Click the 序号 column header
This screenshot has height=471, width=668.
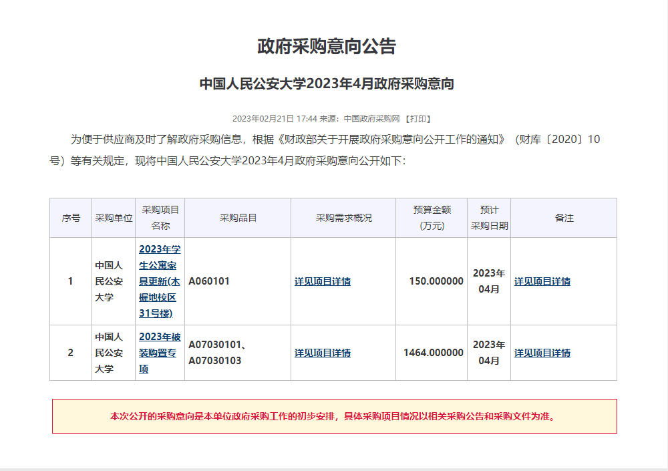coord(71,218)
